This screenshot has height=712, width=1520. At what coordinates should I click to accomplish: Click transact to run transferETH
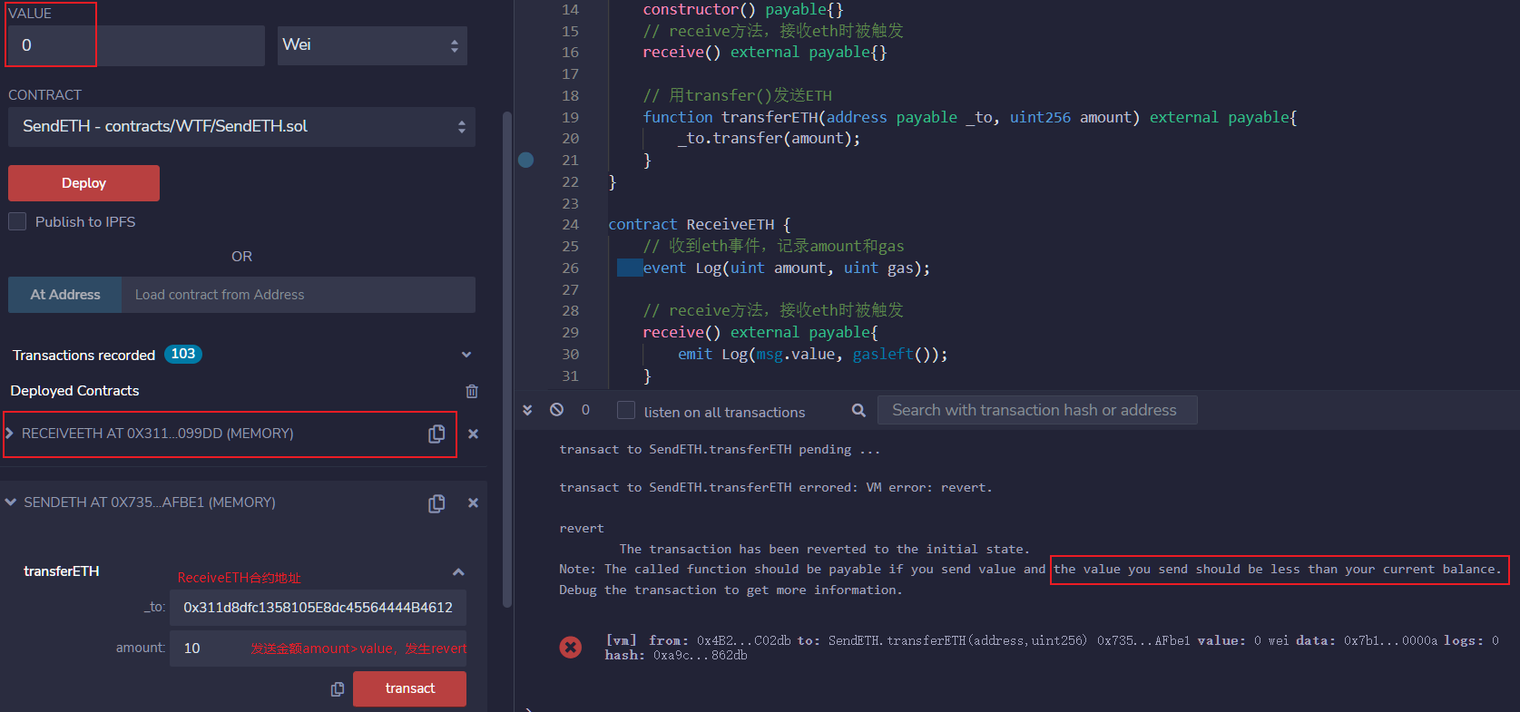[409, 688]
